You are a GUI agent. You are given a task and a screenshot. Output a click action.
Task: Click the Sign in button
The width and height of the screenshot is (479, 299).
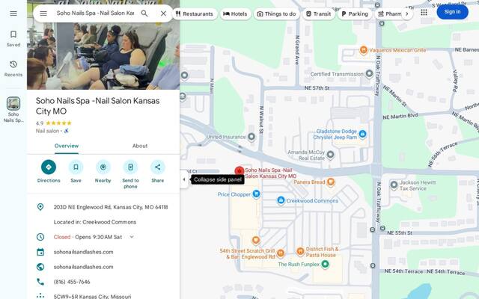452,12
